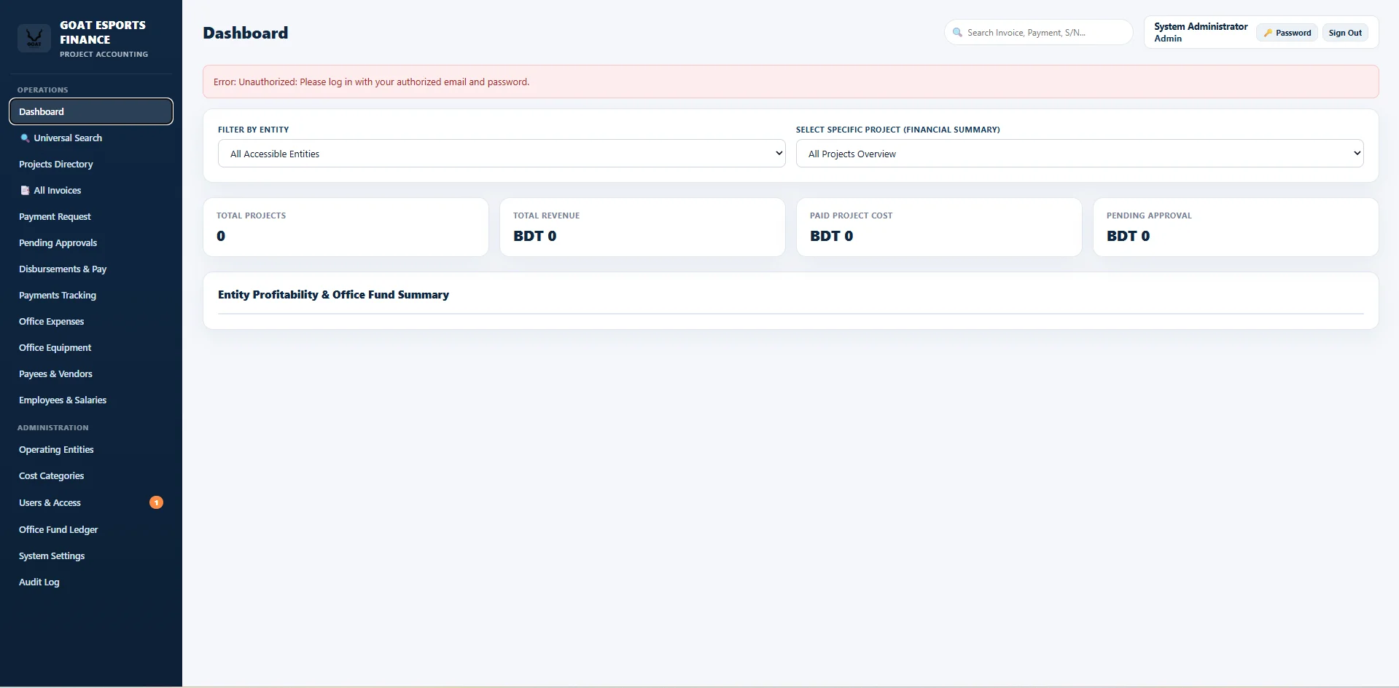Click the Total Revenue card
The height and width of the screenshot is (688, 1399).
(x=642, y=227)
